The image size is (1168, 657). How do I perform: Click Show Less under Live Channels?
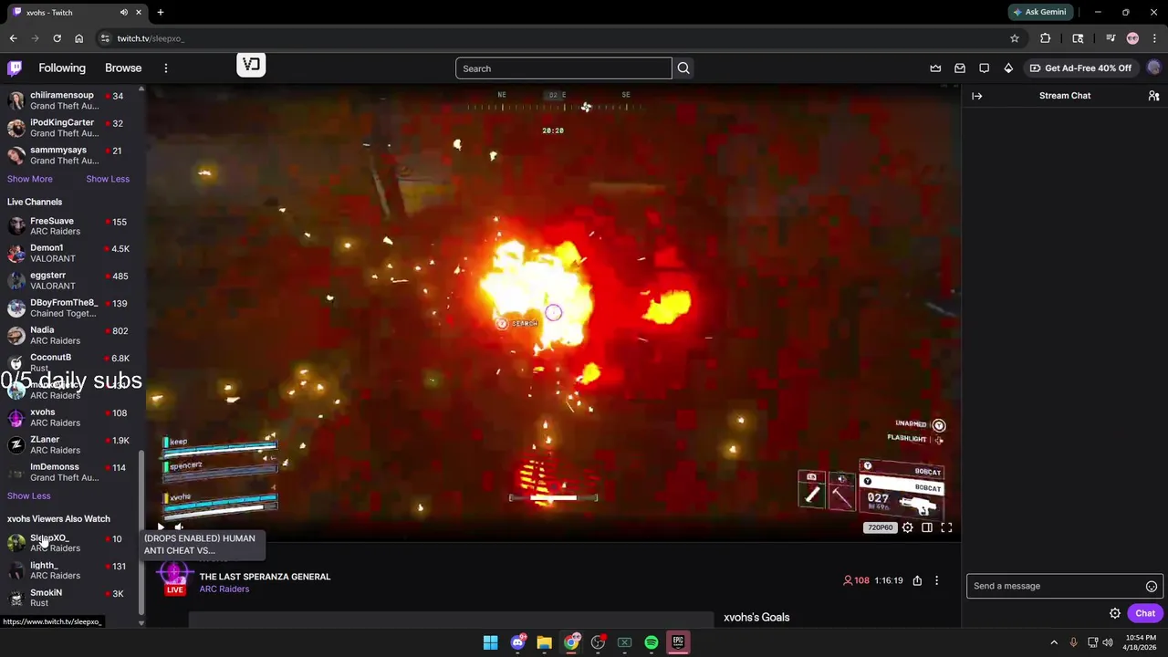pos(29,496)
